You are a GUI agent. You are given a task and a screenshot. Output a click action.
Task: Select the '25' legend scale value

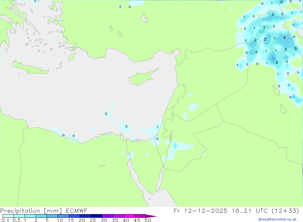click(93, 220)
